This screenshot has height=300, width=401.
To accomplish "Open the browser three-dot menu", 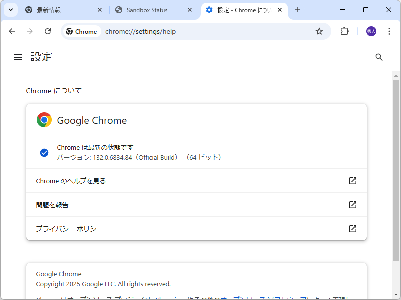I will [389, 31].
